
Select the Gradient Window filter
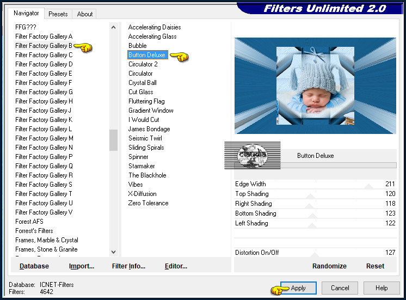(x=151, y=111)
